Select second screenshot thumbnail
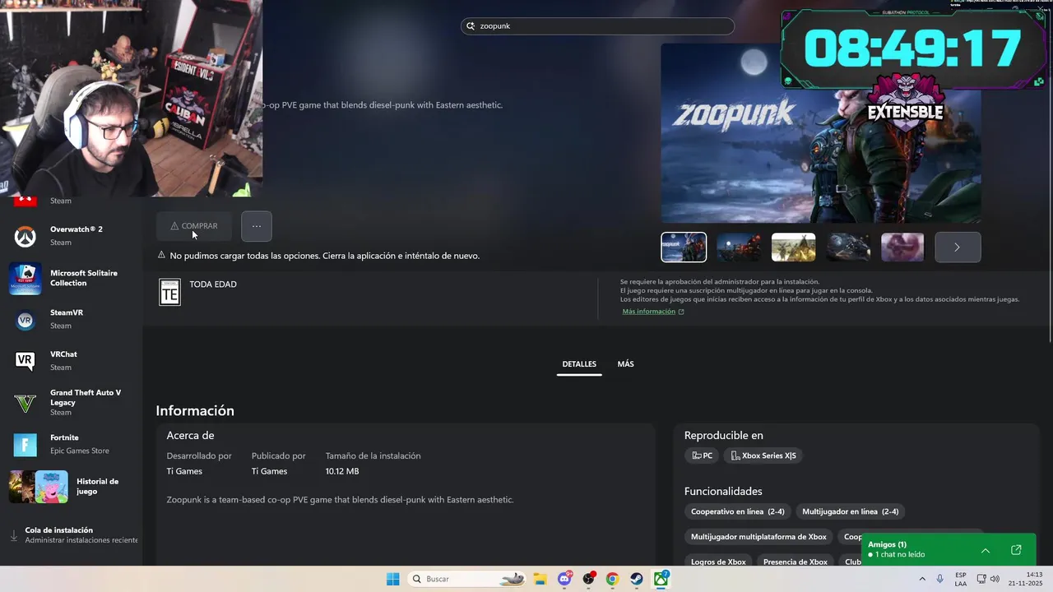Viewport: 1053px width, 592px height. 739,247
